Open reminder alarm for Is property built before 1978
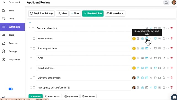 tap(155, 87)
